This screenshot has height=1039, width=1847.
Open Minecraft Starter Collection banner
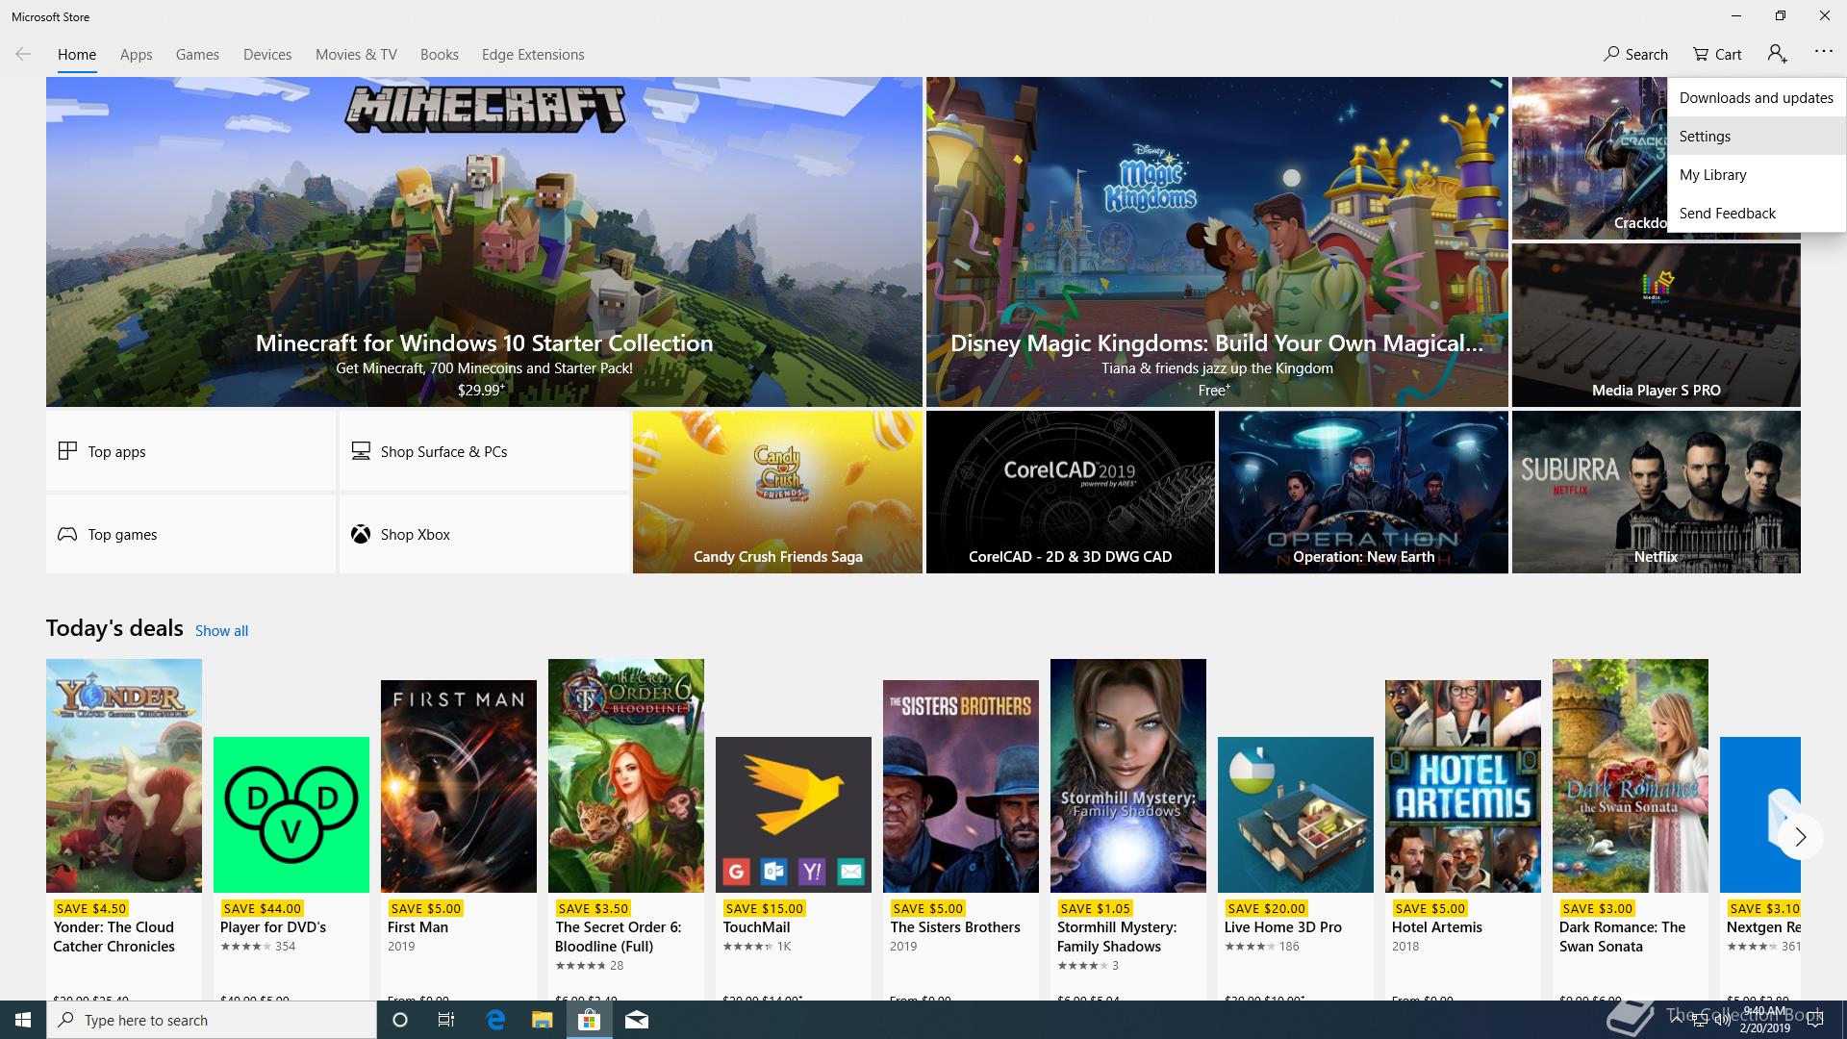(484, 241)
